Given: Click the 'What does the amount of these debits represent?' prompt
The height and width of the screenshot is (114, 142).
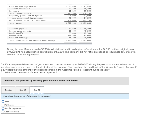Looking at the screenshot, I should pyautogui.click(x=27, y=96).
